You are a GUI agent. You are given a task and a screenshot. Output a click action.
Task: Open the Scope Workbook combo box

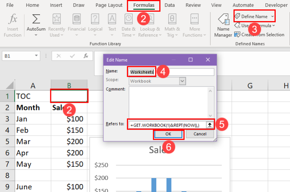point(157,81)
